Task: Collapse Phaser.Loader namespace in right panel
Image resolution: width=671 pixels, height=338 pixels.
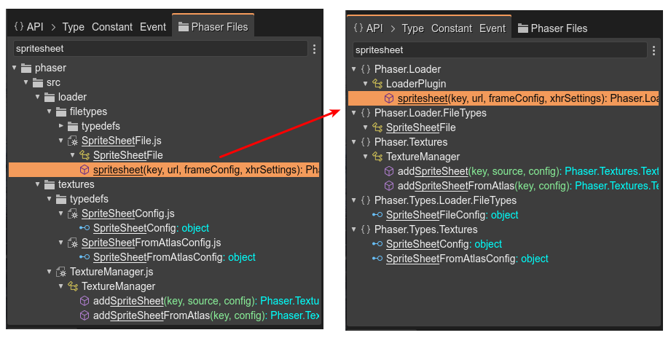Action: [354, 69]
